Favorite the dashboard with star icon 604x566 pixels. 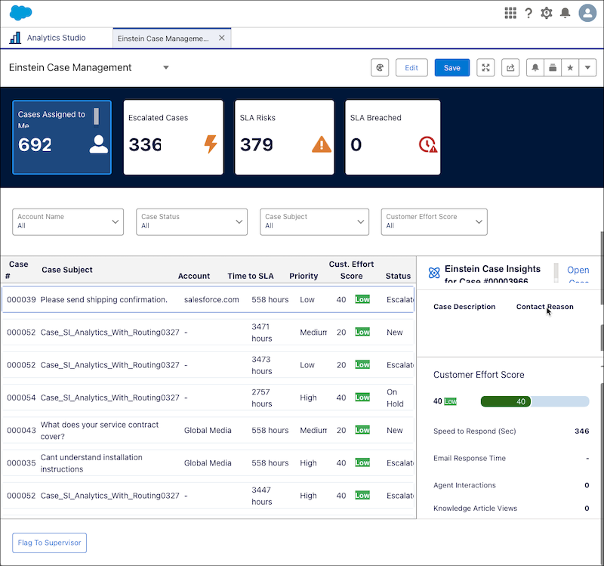point(570,68)
